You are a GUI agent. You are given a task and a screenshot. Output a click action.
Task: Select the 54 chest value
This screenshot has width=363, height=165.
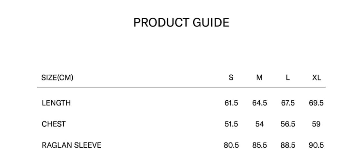[259, 124]
